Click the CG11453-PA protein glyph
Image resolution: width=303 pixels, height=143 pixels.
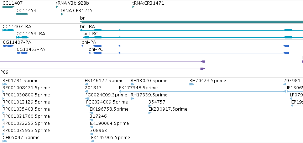click(x=22, y=53)
